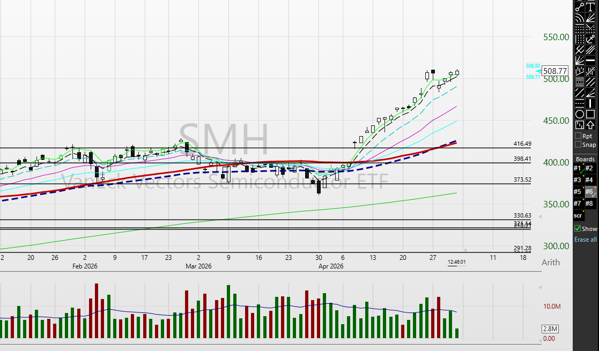Select the solid and dashed horizontal lines tool
Screen dimensions: 599x351
[580, 103]
